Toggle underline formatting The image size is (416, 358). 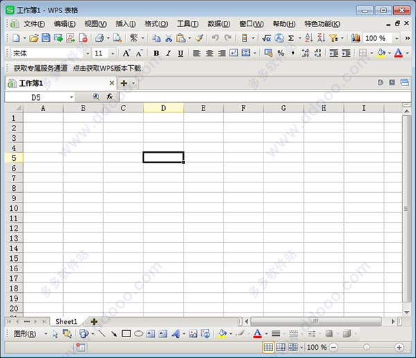[181, 53]
